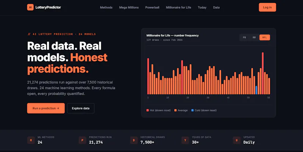Click the tallest red bar in chart
The image size is (303, 152).
click(x=263, y=73)
